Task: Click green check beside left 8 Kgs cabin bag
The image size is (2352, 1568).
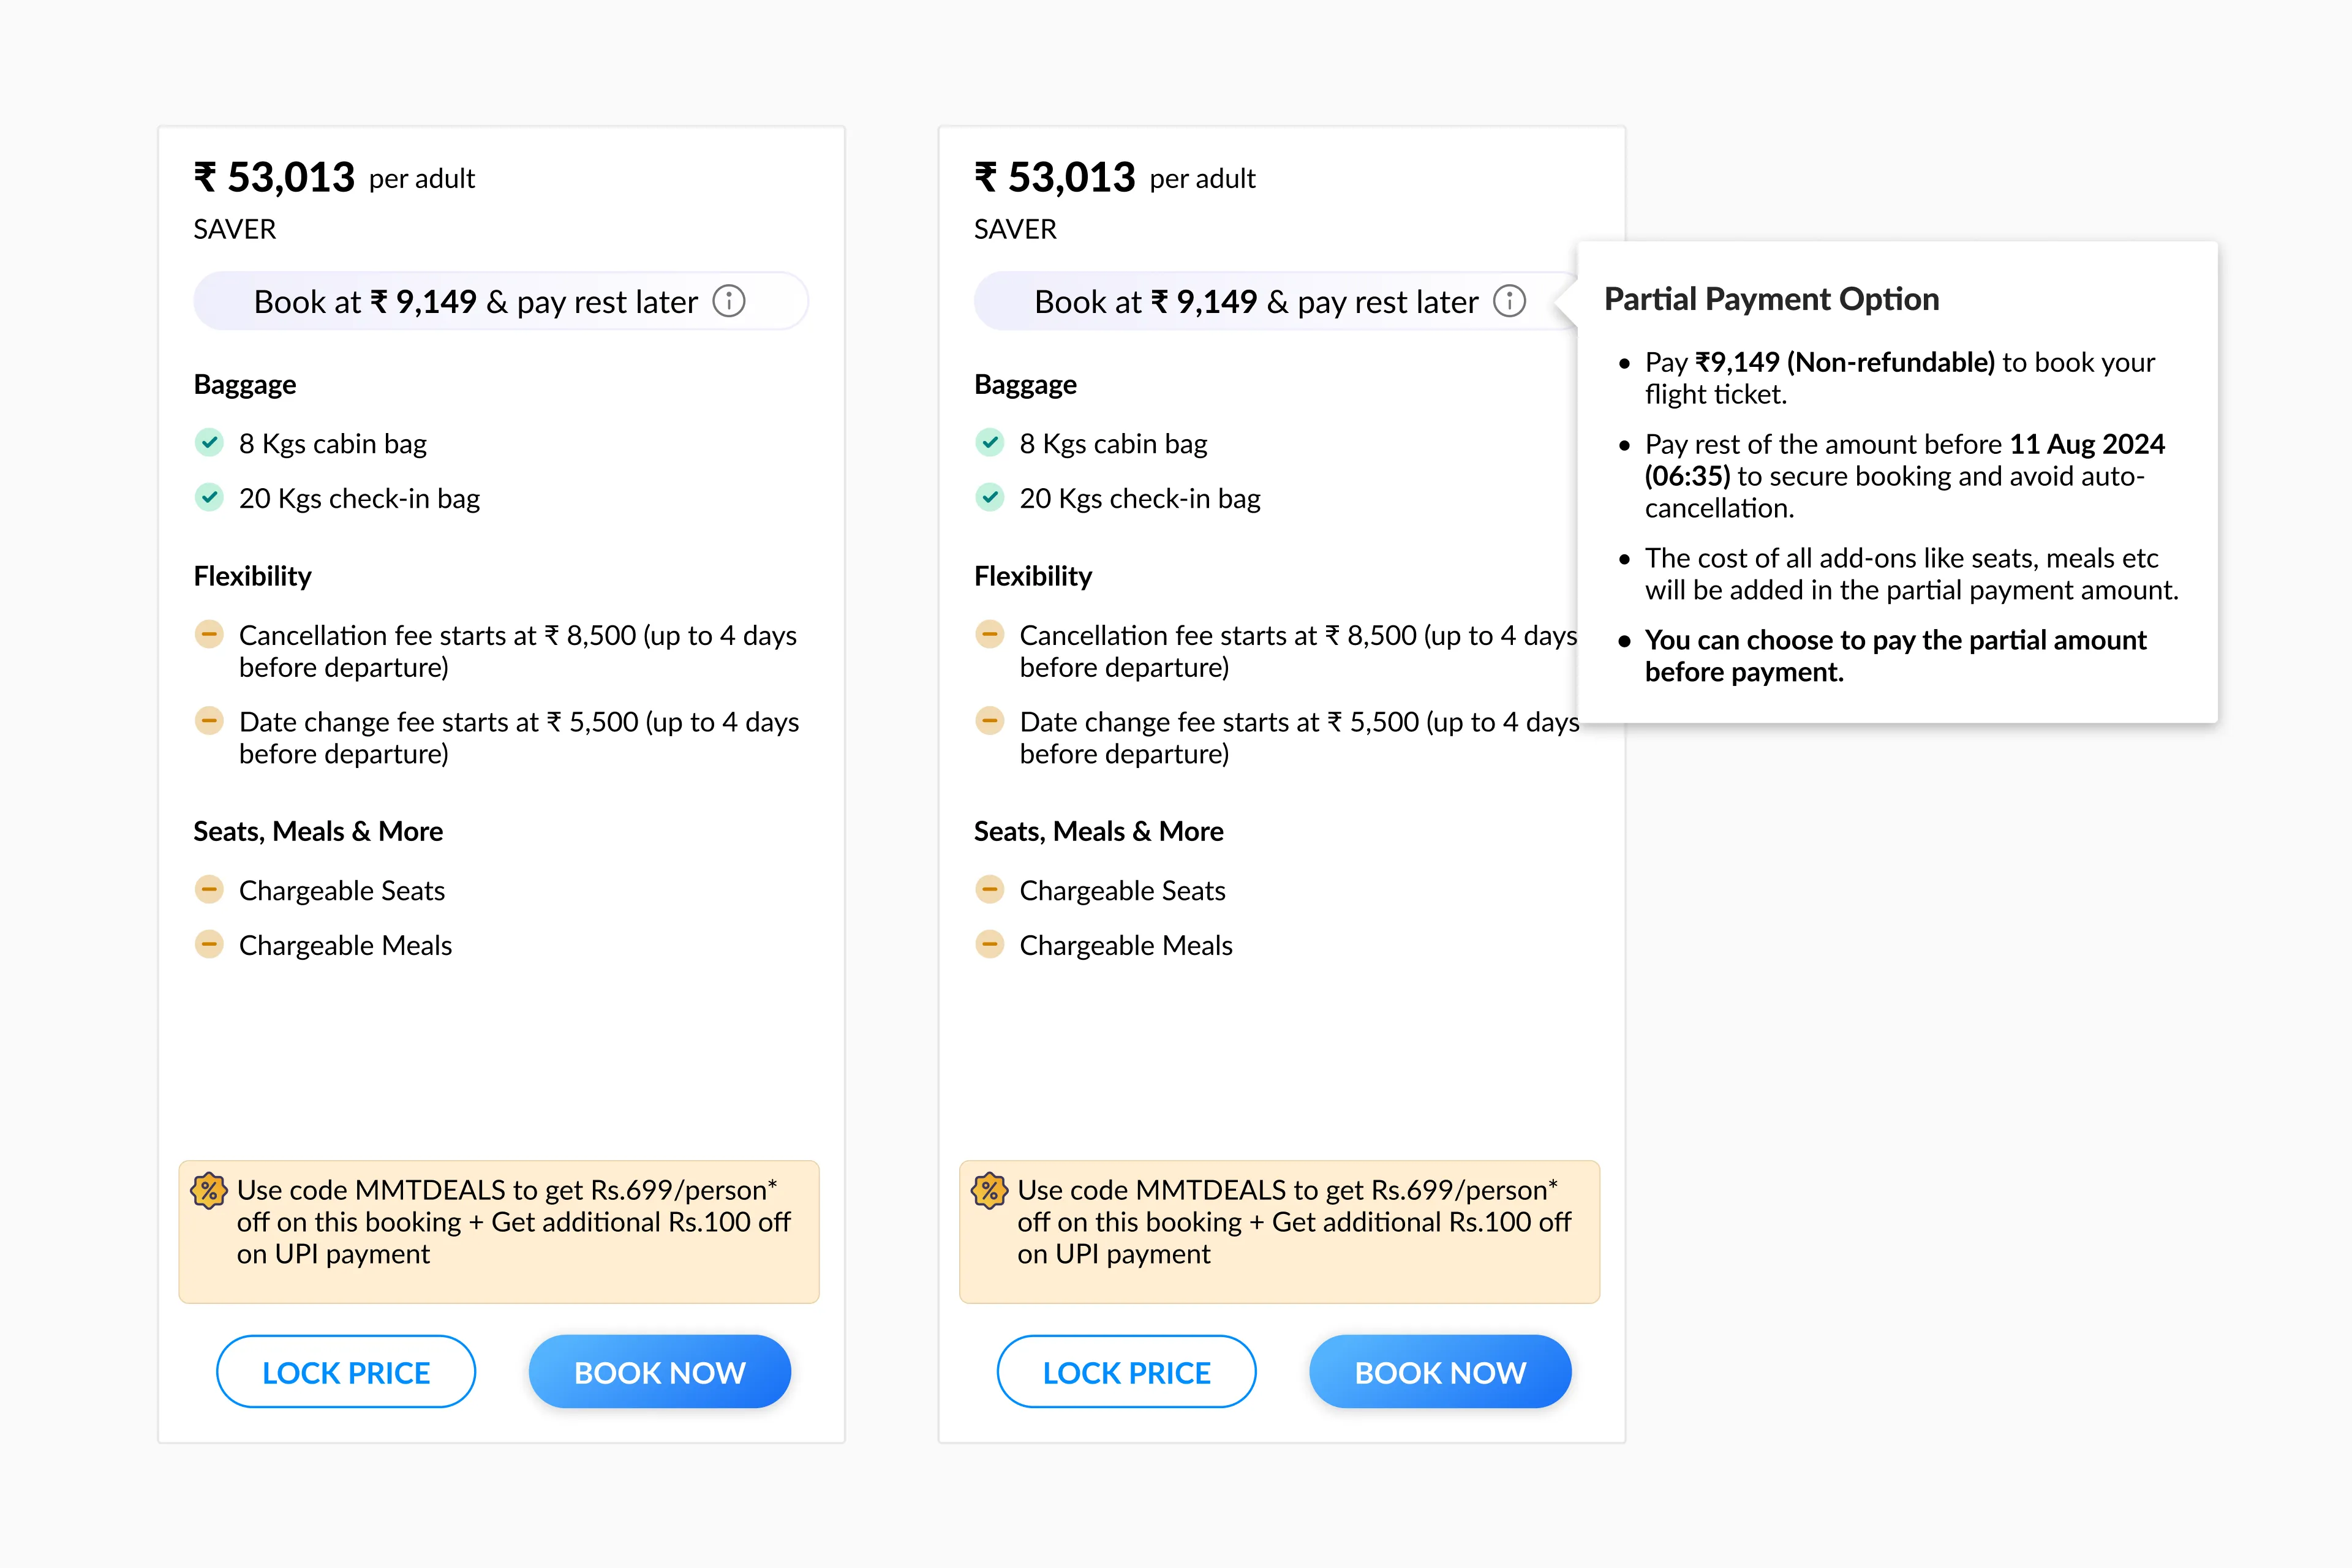Action: [x=209, y=442]
